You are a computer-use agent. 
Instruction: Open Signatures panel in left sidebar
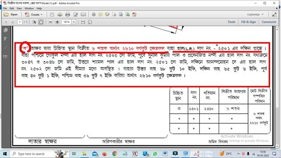[x=6, y=57]
